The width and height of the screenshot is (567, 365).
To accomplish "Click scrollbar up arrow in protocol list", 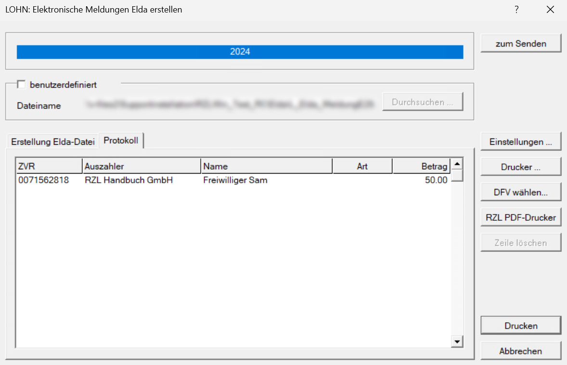I will pos(457,164).
